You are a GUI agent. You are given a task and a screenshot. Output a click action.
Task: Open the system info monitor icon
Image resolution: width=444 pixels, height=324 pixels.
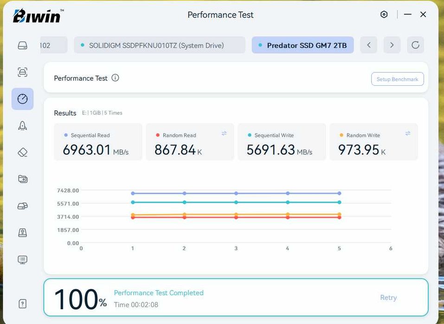22,260
